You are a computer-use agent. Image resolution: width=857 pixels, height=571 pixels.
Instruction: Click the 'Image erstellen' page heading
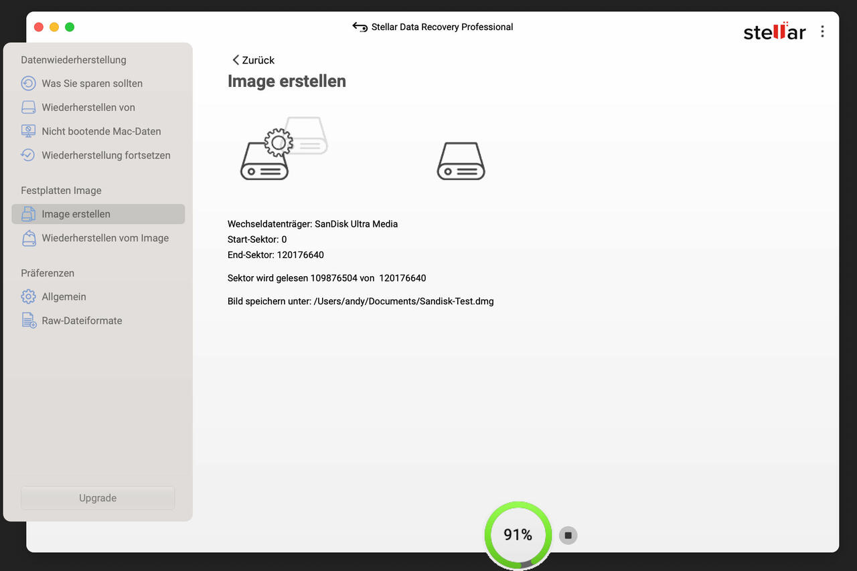click(x=287, y=82)
